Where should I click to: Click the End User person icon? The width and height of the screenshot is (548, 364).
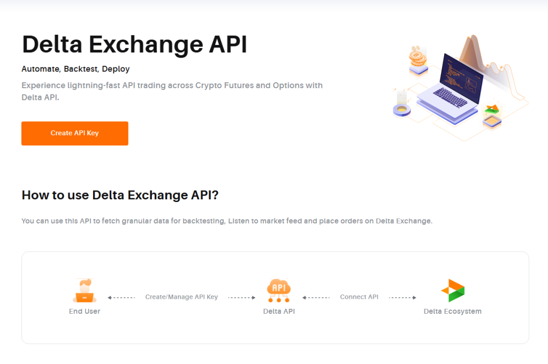coord(84,291)
